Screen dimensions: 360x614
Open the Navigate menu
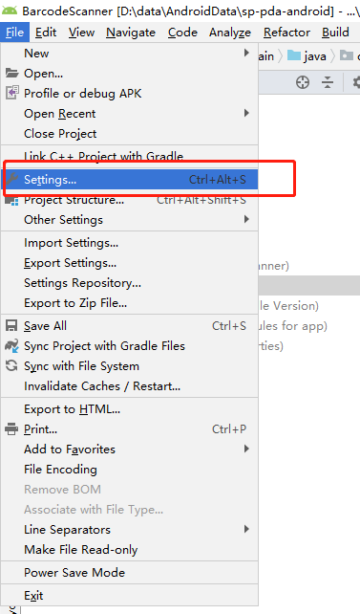[x=131, y=33]
